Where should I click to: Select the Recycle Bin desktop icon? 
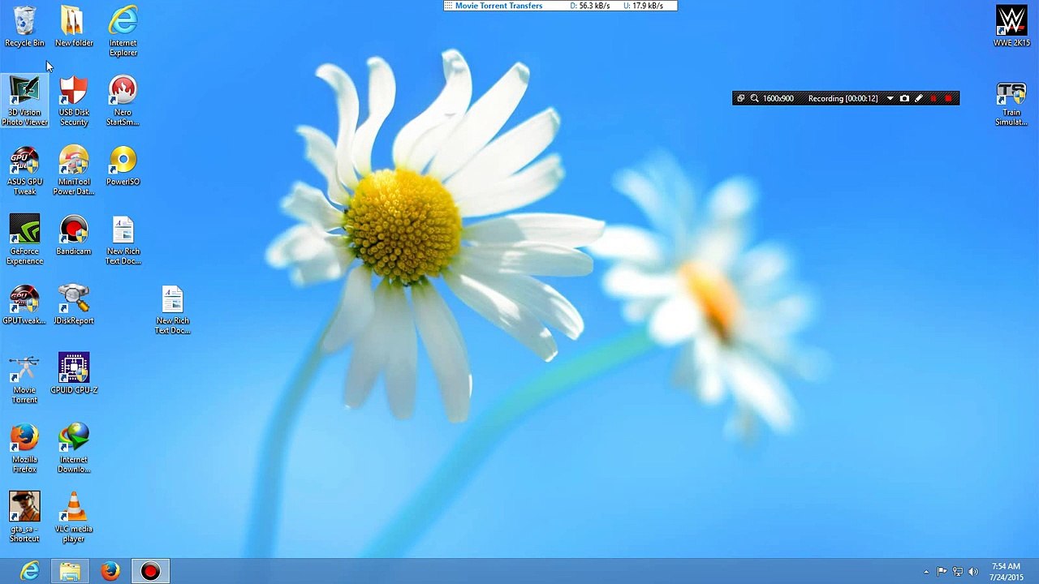click(24, 27)
